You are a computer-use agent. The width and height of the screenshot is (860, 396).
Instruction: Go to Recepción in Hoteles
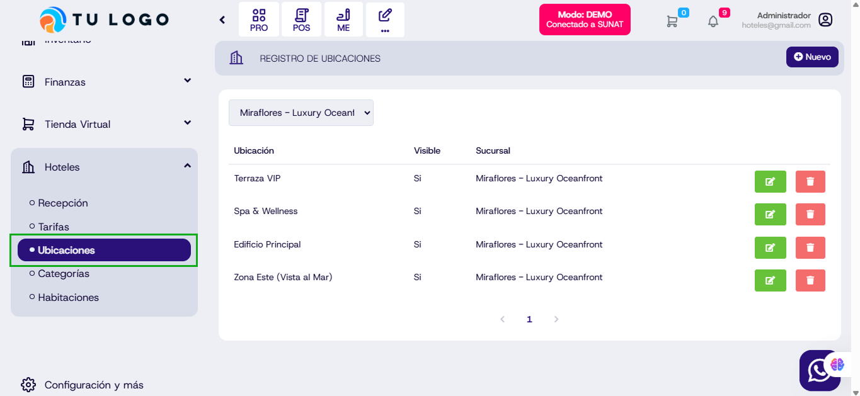click(63, 203)
